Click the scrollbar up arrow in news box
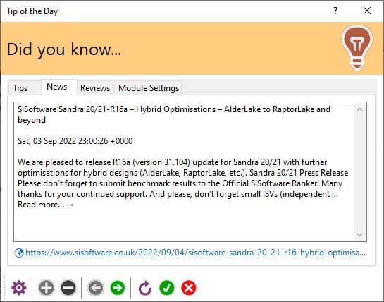 [x=360, y=109]
